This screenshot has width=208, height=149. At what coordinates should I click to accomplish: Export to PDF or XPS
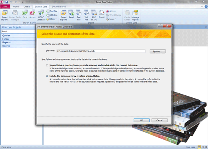94,15
